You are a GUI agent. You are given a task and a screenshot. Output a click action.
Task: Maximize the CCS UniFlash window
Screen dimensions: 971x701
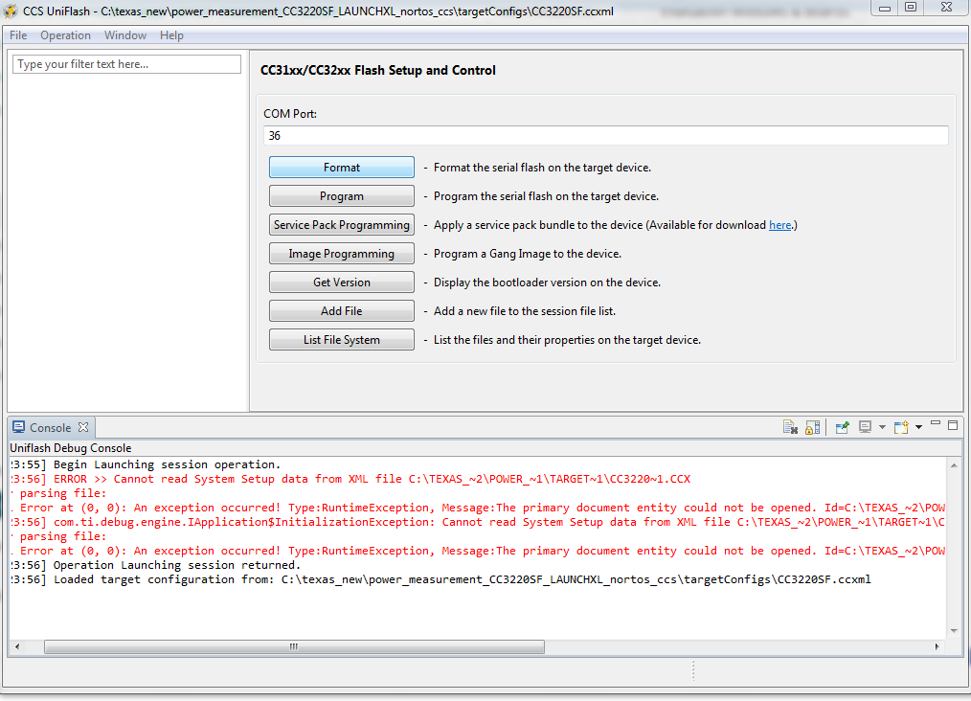point(911,8)
